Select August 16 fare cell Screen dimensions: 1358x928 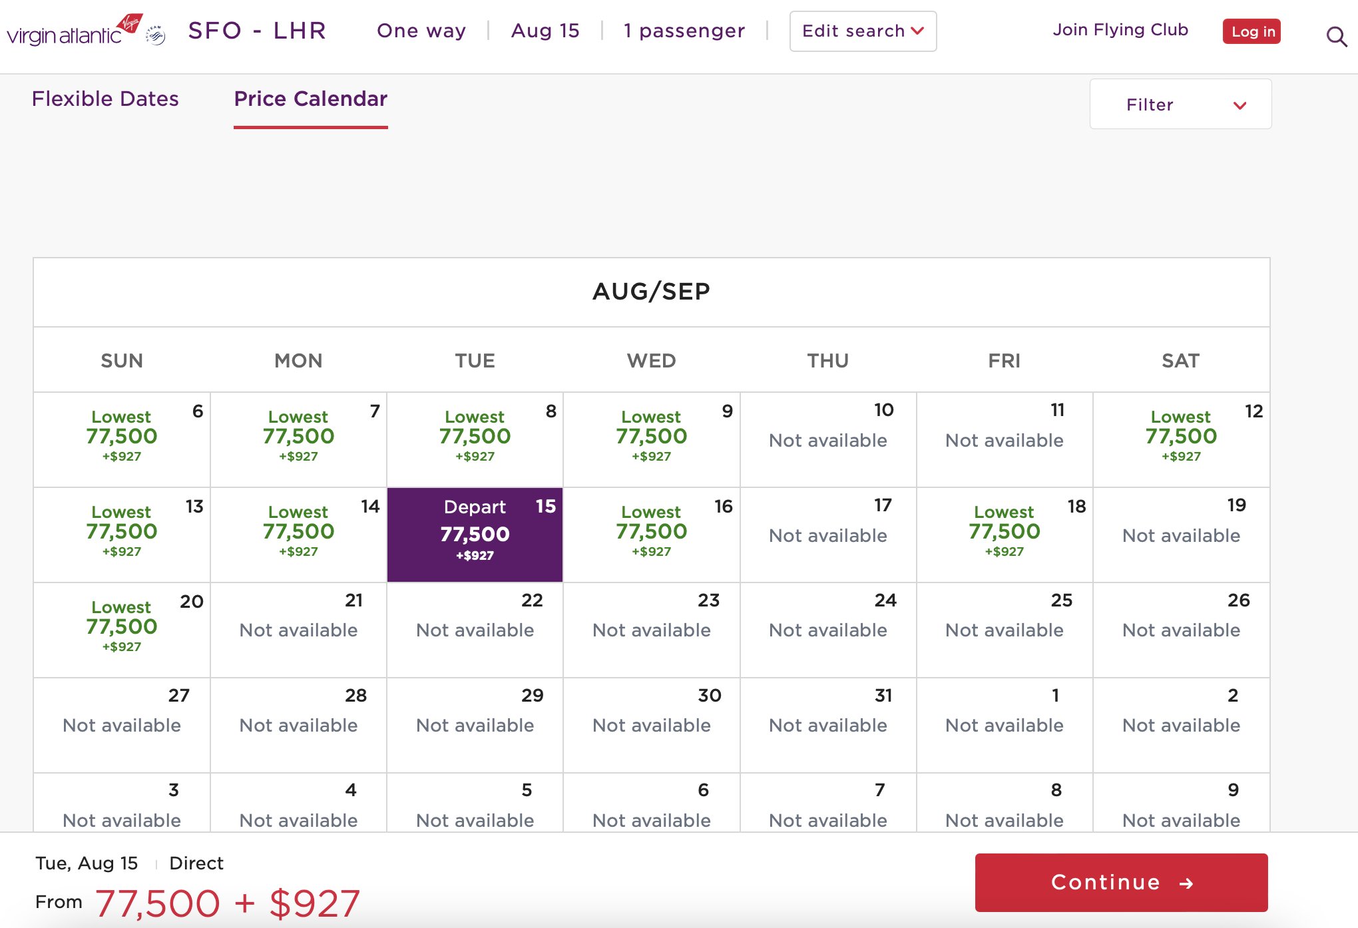point(651,532)
